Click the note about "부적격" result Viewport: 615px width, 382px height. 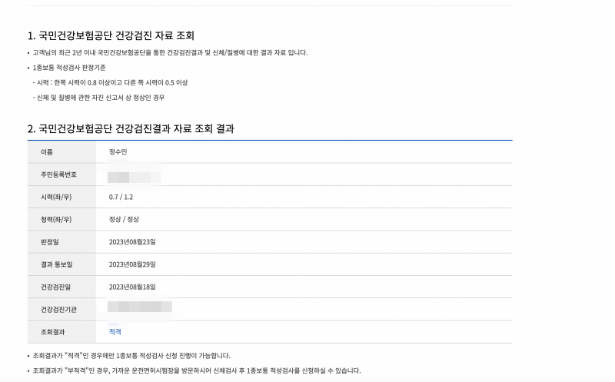pyautogui.click(x=197, y=370)
